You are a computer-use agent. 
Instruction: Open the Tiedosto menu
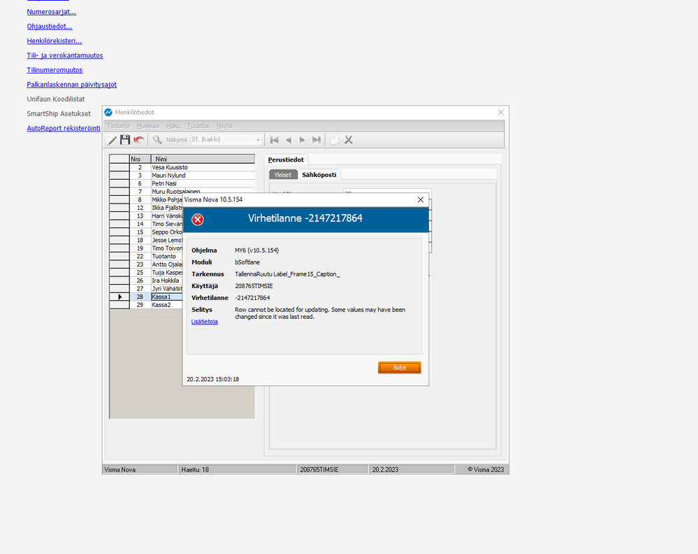[118, 126]
